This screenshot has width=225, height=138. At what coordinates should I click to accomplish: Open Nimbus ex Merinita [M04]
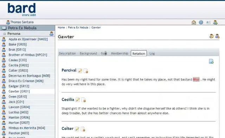27,128
